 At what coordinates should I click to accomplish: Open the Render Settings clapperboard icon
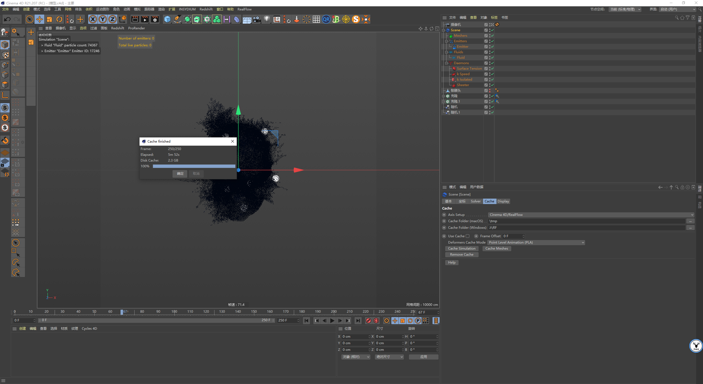coord(155,19)
